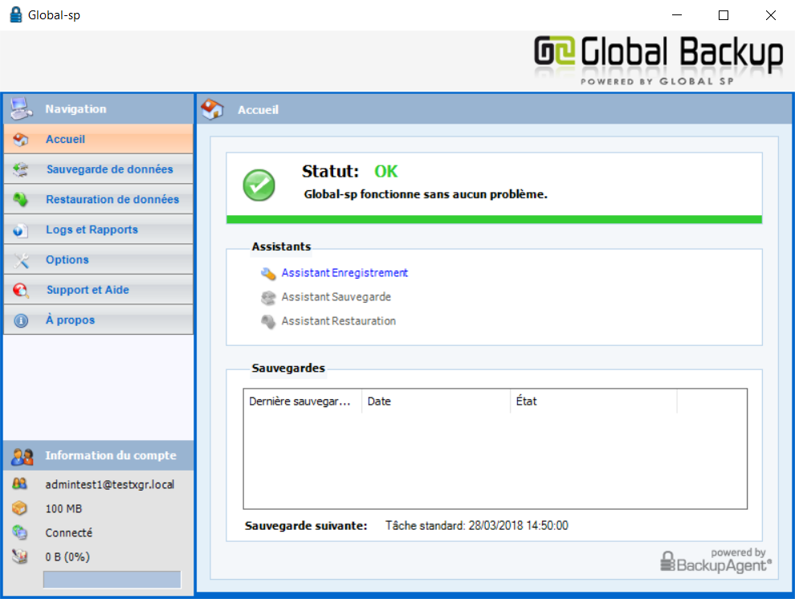Click the Statut OK text
This screenshot has width=795, height=599.
point(350,171)
